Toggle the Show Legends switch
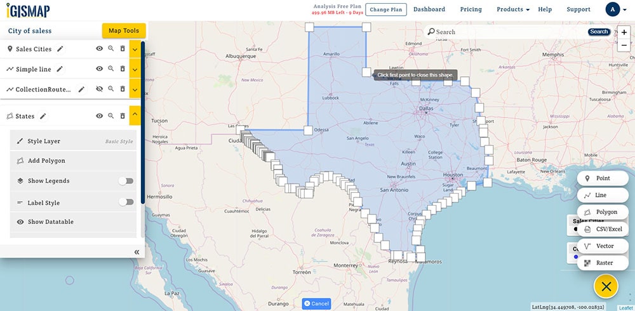Viewport: 635px width, 311px height. click(126, 181)
